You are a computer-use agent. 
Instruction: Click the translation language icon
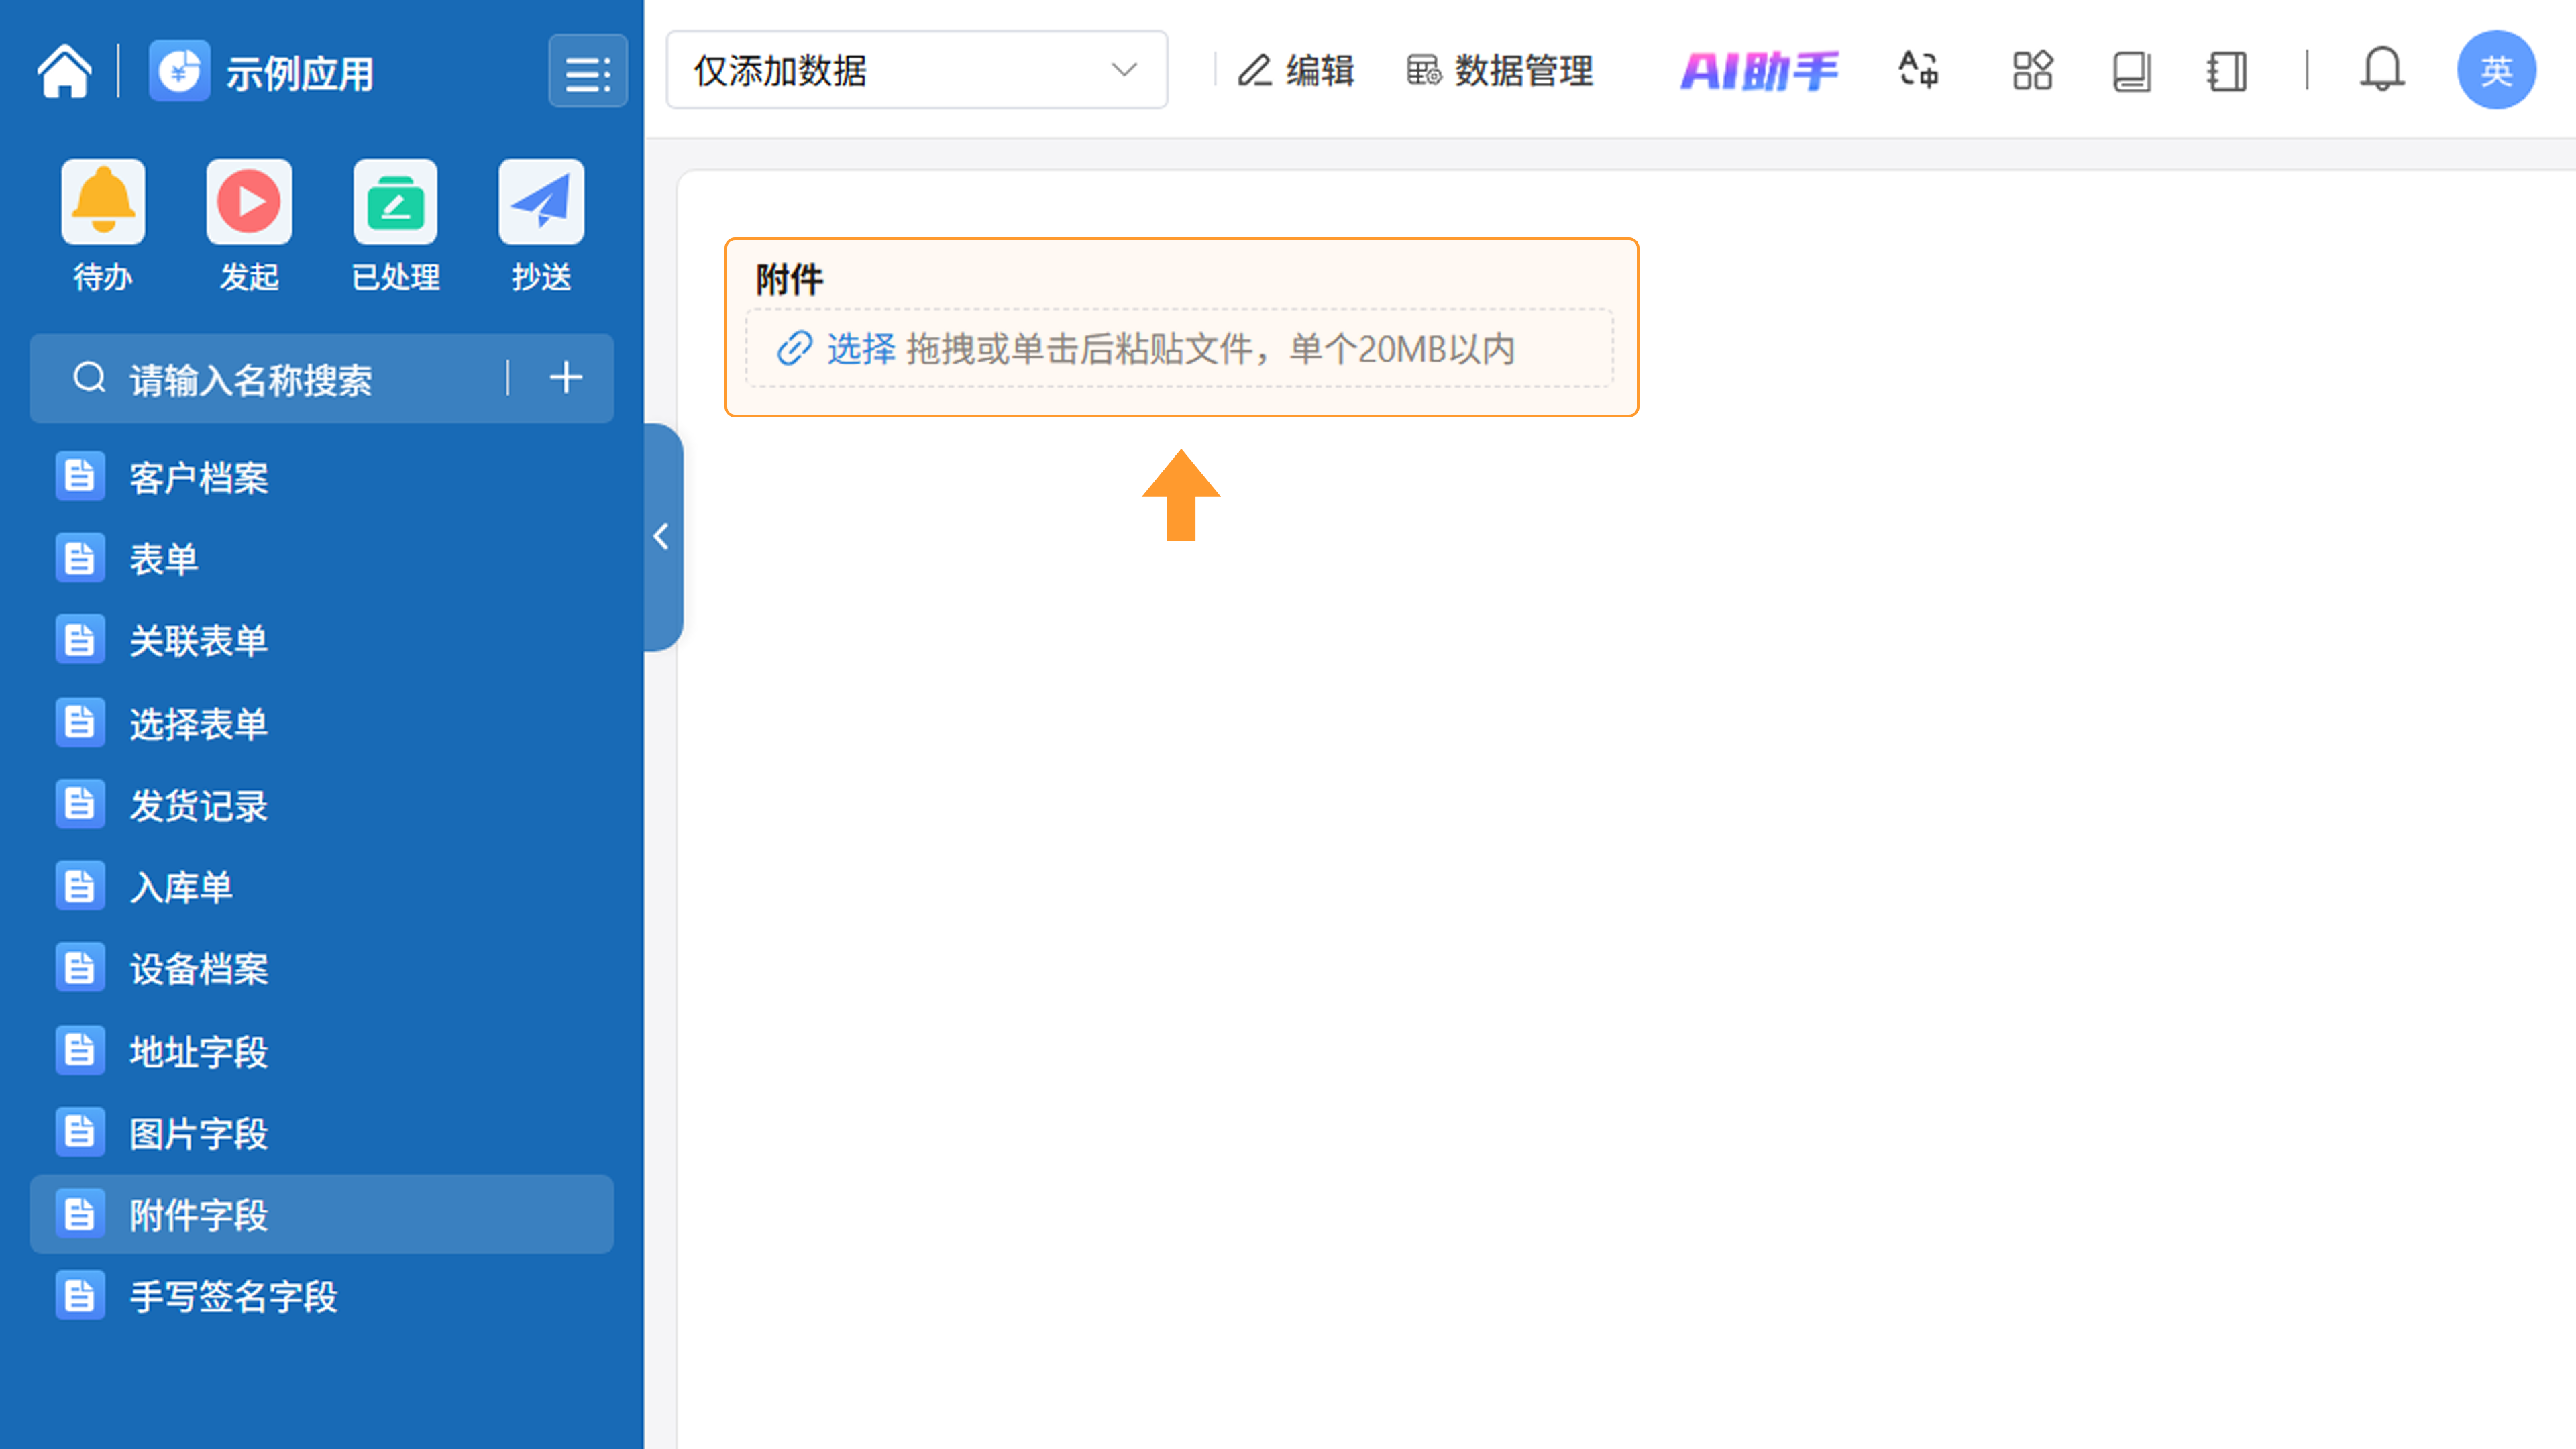click(1918, 71)
